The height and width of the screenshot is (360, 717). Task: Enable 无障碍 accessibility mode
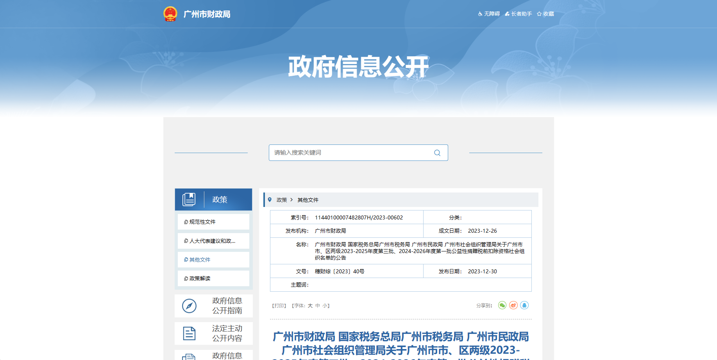click(489, 14)
